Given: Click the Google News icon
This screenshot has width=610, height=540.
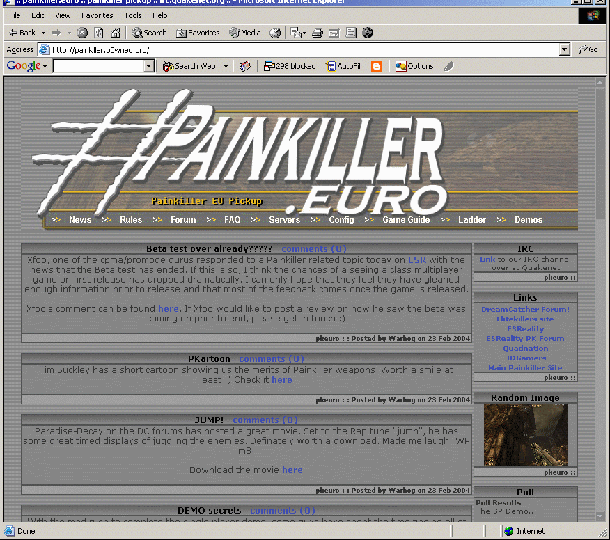Looking at the screenshot, I should (x=244, y=67).
